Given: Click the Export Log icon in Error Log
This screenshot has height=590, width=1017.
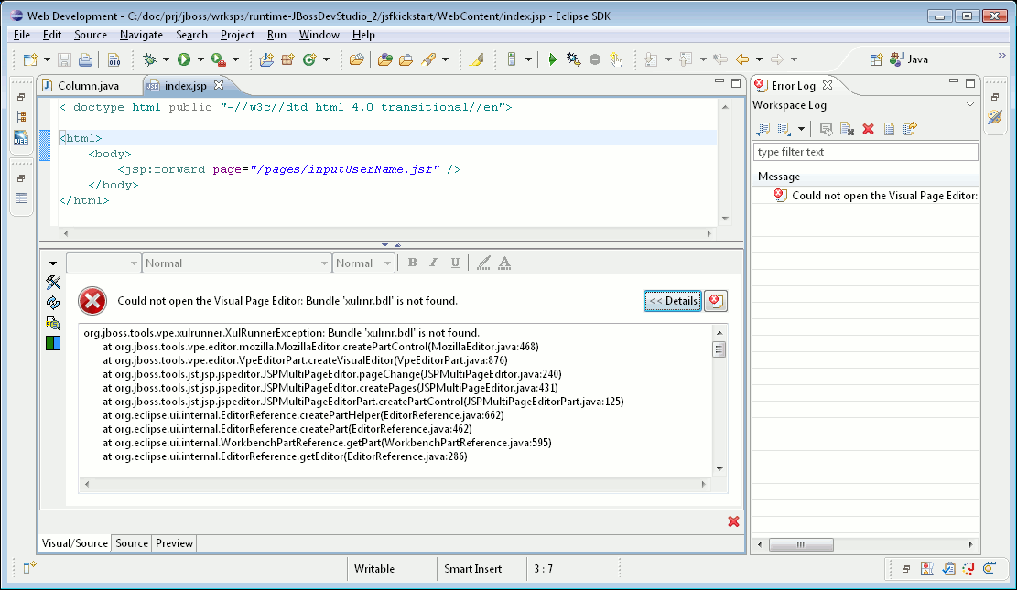Looking at the screenshot, I should point(763,129).
